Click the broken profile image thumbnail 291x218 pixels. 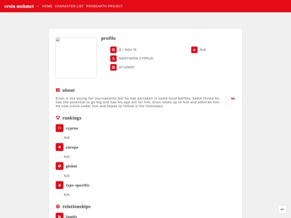[x=76, y=58]
